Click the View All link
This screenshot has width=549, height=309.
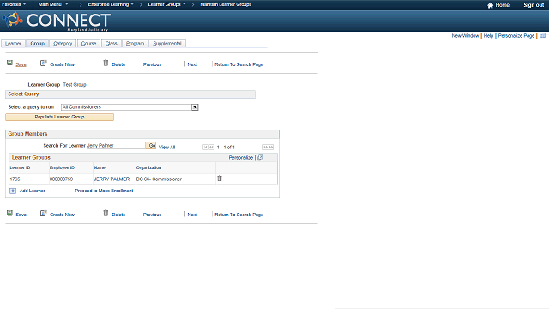166,148
